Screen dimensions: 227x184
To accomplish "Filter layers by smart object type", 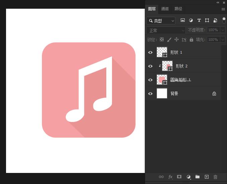I will pyautogui.click(x=215, y=20).
